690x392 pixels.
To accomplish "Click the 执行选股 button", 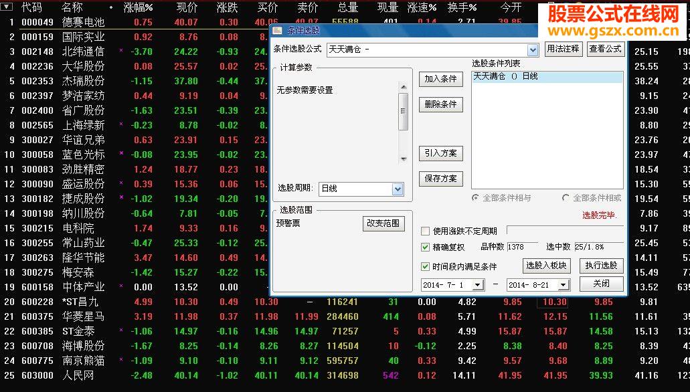I will click(x=602, y=266).
